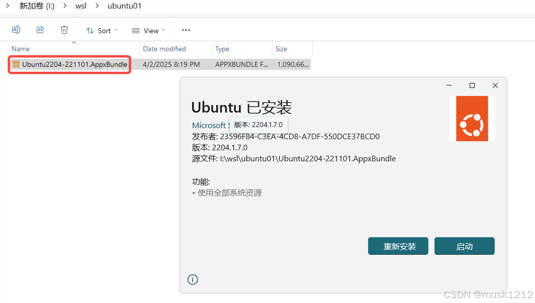This screenshot has height=303, width=535.
Task: Click the Rename icon in Explorer toolbar
Action: point(16,30)
